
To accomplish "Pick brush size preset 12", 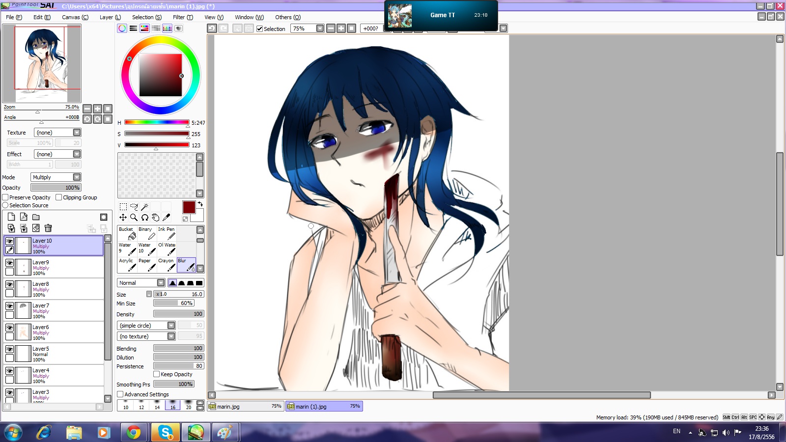I will pos(141,405).
